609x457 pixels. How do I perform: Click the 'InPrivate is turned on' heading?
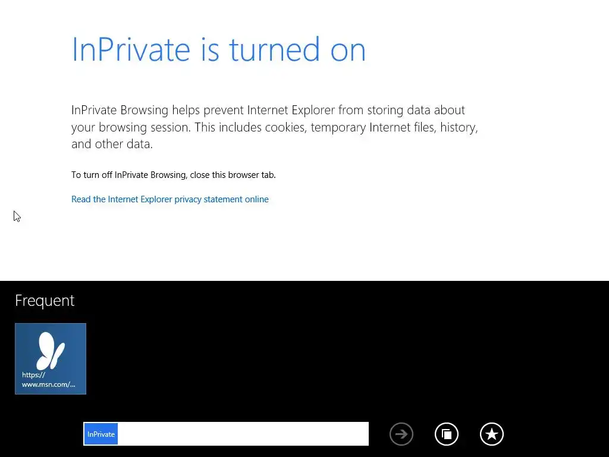219,50
